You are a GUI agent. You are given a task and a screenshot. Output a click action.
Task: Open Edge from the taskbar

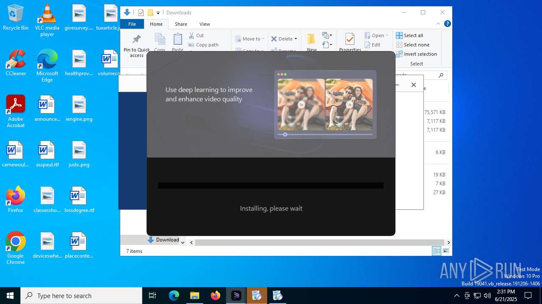click(174, 296)
